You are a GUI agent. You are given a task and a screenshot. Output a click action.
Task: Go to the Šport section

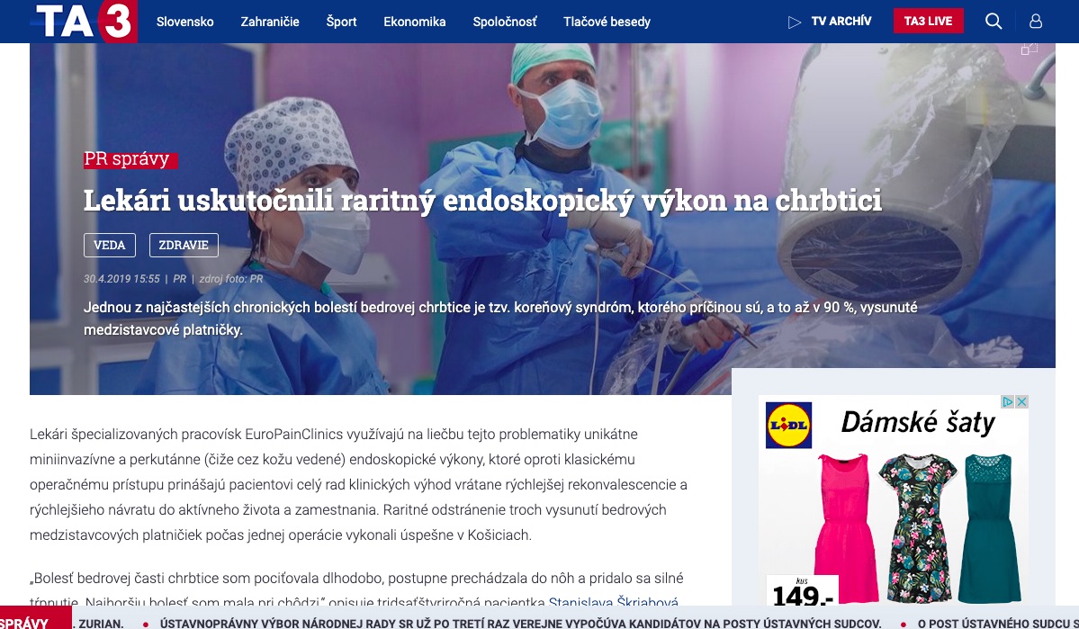(341, 22)
